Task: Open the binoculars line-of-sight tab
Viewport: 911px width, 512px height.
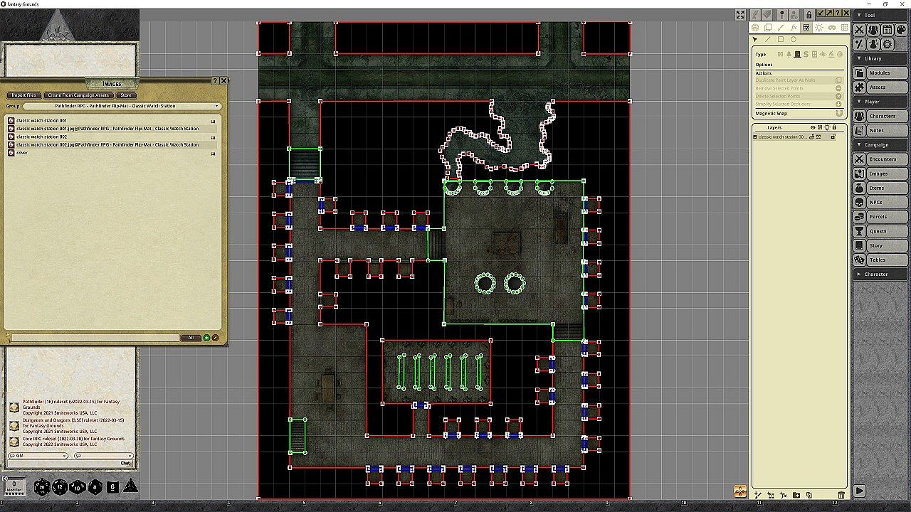Action: click(831, 28)
